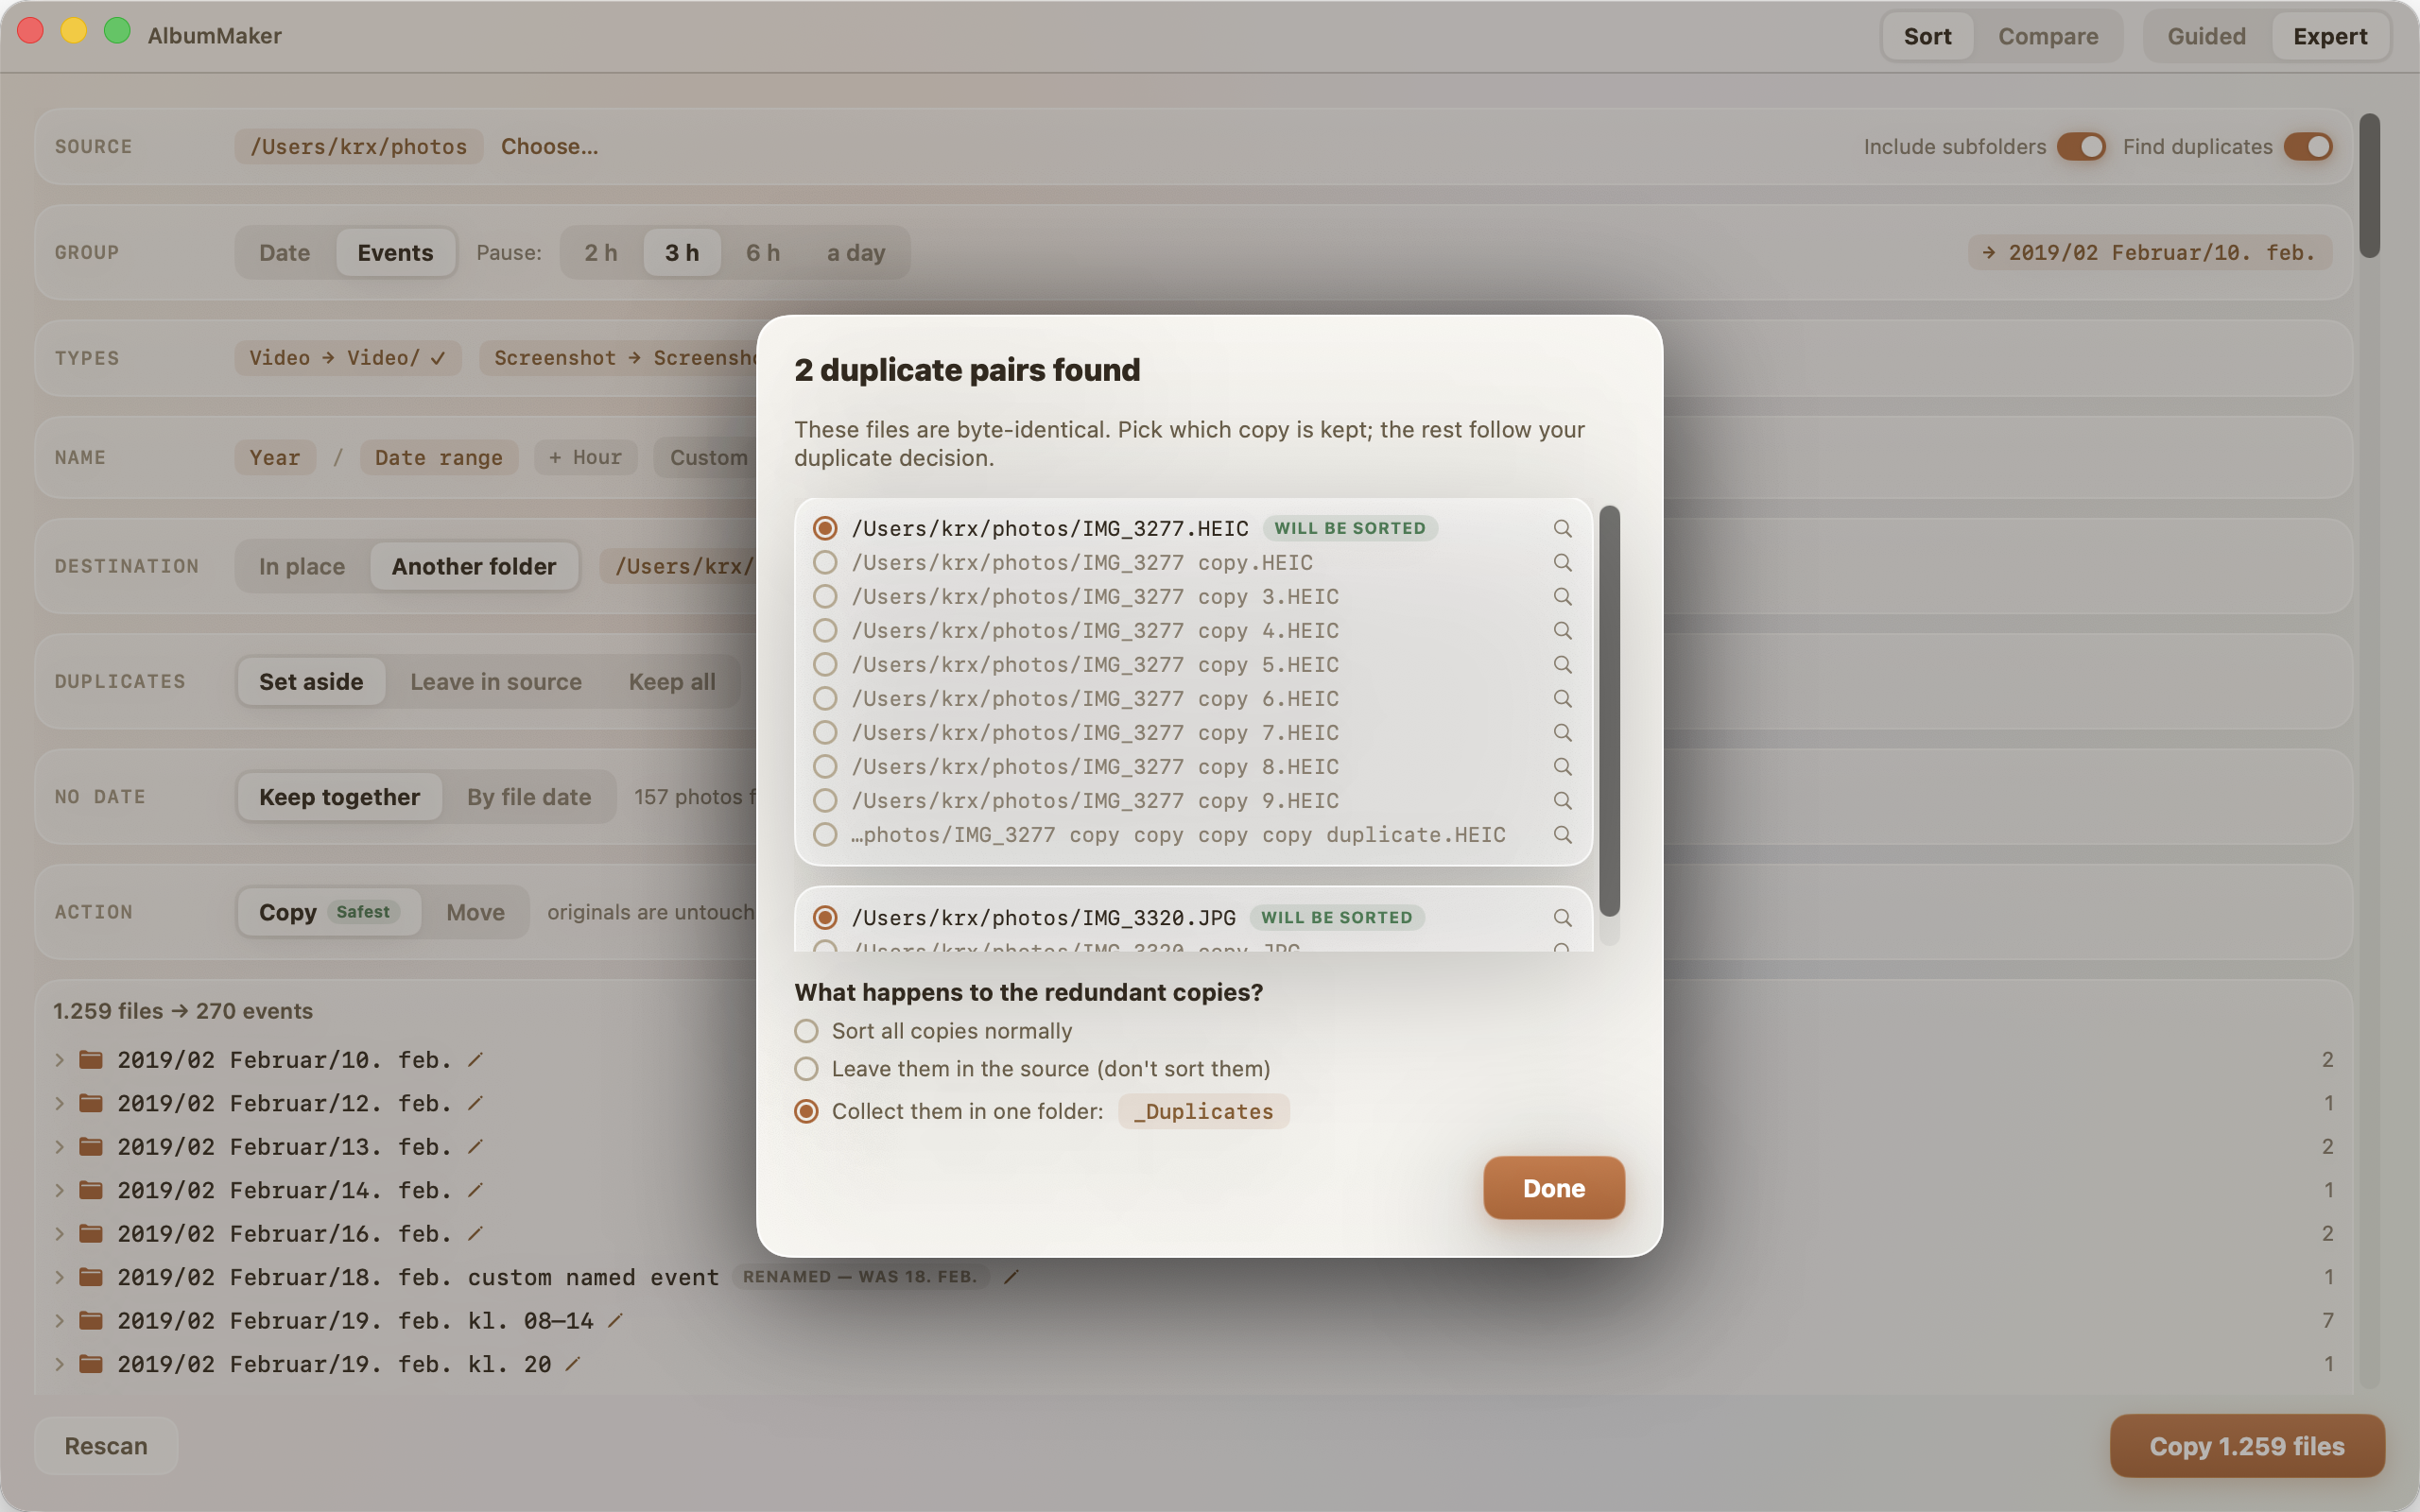Expand 19. feb. kl. 08–14 folder
Viewport: 2420px width, 1512px height.
[59, 1320]
